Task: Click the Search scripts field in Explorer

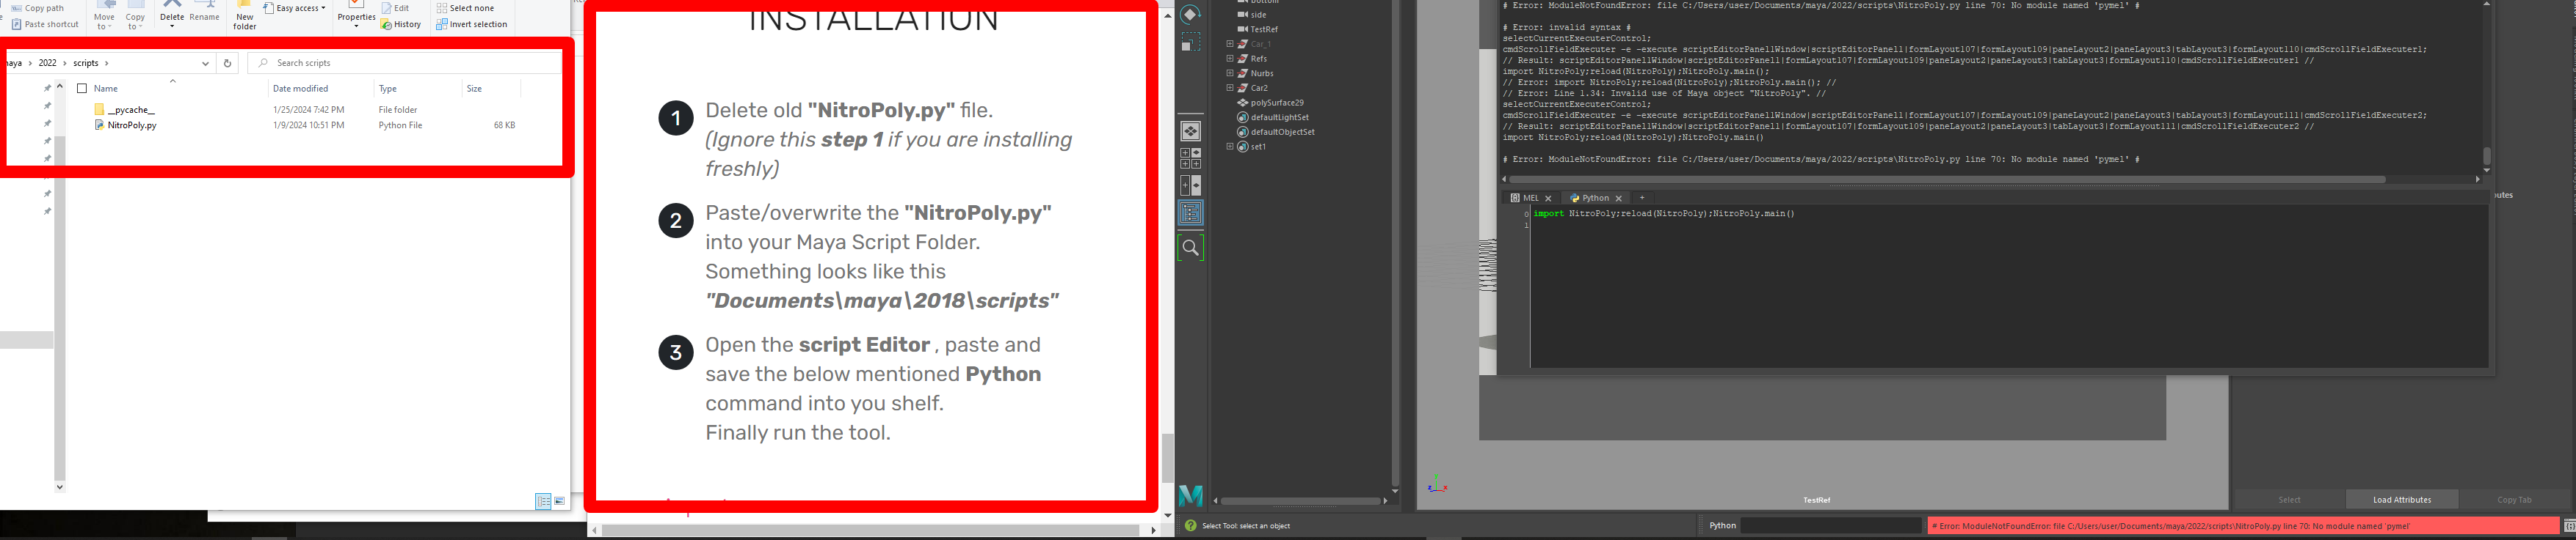Action: (x=404, y=63)
